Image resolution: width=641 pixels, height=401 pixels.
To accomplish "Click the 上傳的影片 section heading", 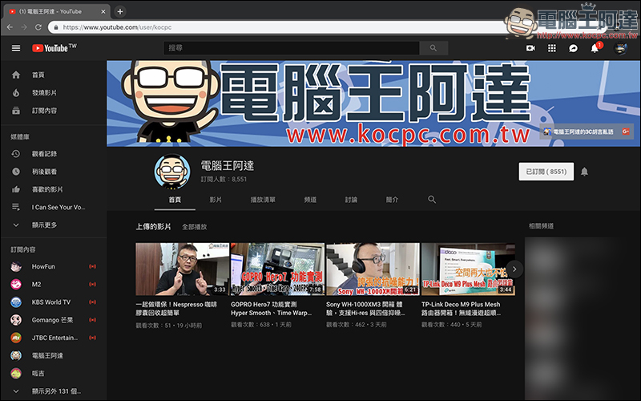I will click(x=153, y=227).
